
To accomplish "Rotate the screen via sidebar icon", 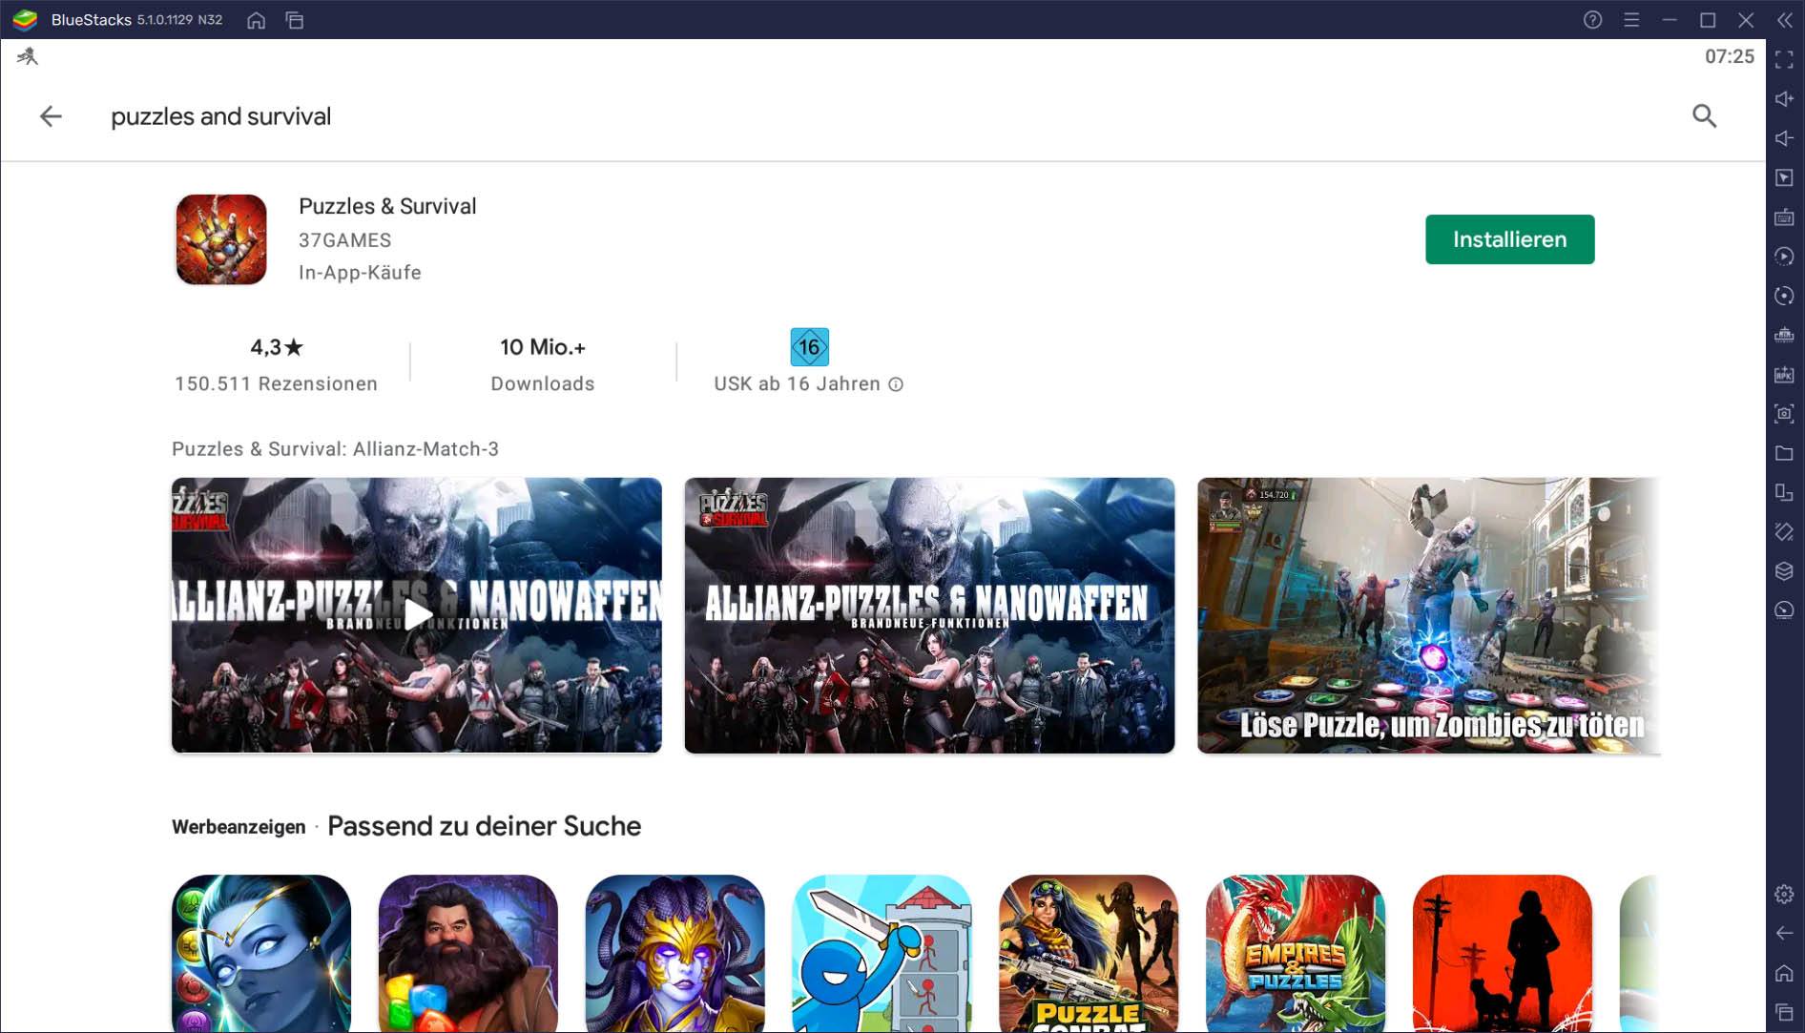I will tap(1784, 532).
